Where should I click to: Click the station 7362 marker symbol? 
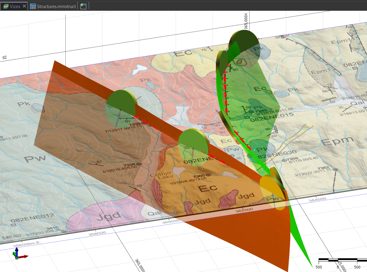tap(335, 170)
